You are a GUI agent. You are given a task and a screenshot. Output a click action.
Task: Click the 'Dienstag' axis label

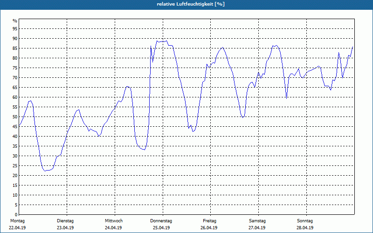click(65, 221)
